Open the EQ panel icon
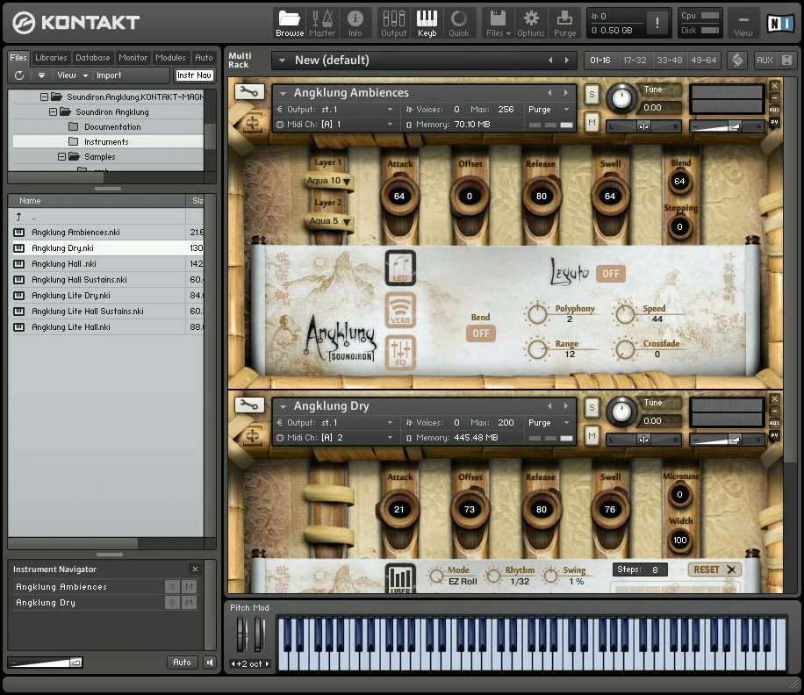The image size is (804, 695). tap(400, 353)
